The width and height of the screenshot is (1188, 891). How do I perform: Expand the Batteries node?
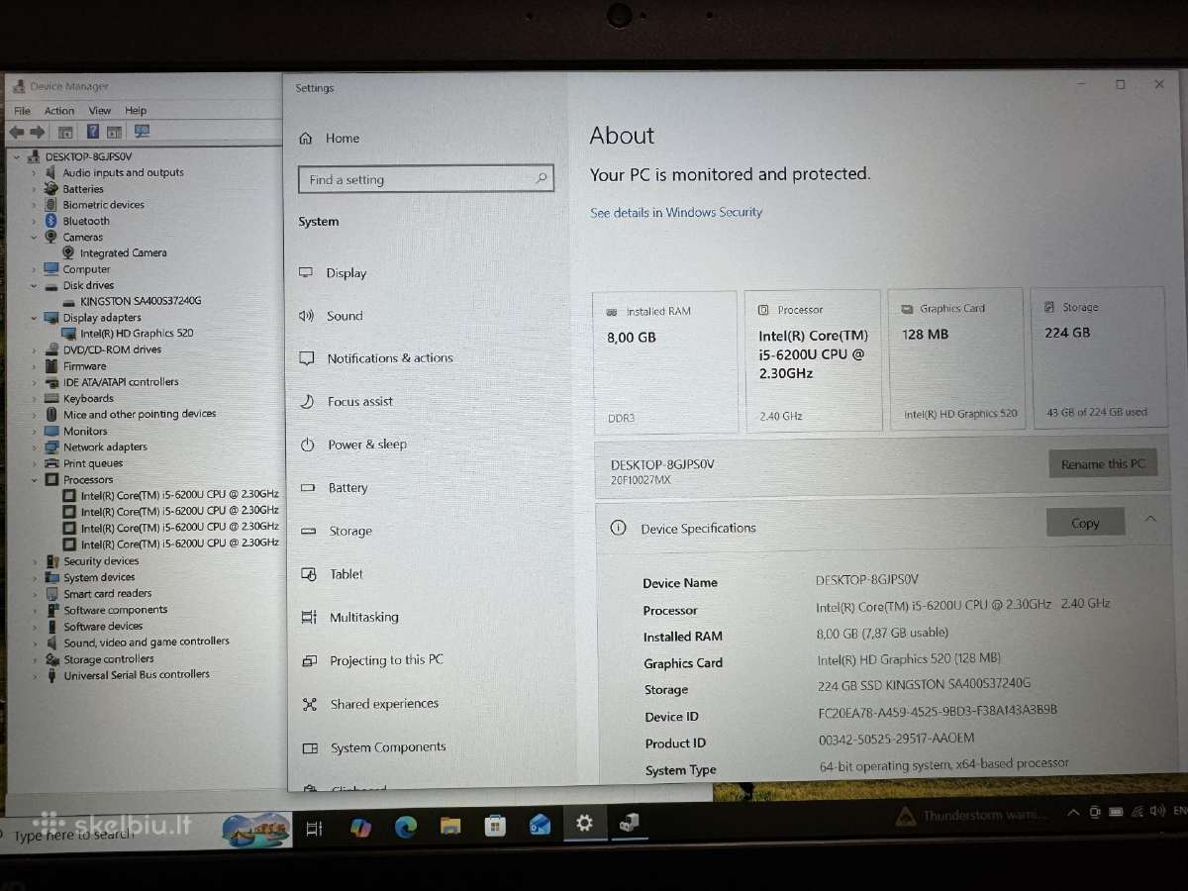point(33,189)
